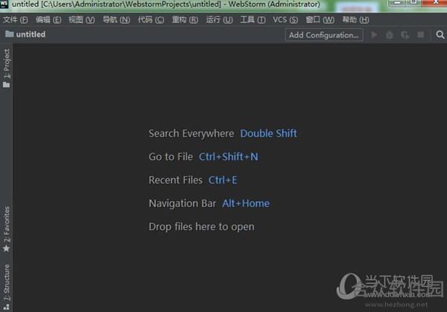Open the 视图 (V) menu

pos(81,19)
